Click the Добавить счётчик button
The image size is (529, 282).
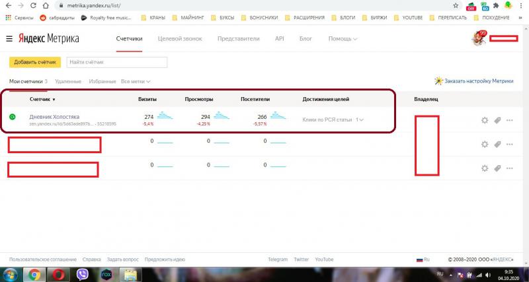35,62
